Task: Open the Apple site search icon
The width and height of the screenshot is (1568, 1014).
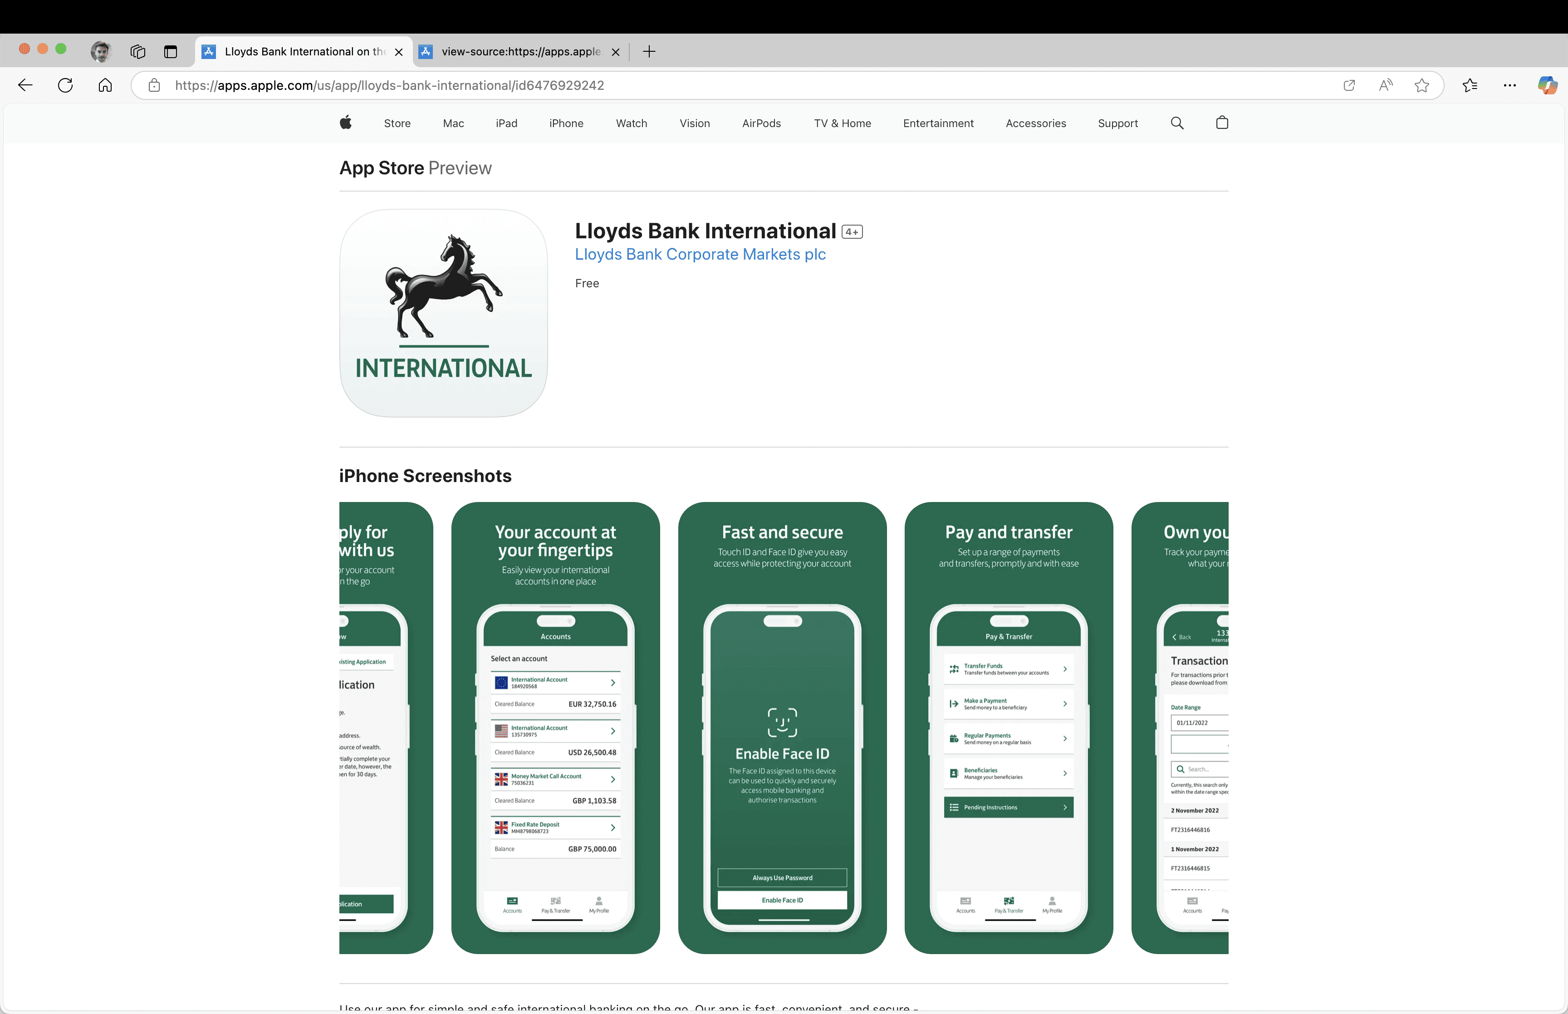Action: tap(1177, 123)
